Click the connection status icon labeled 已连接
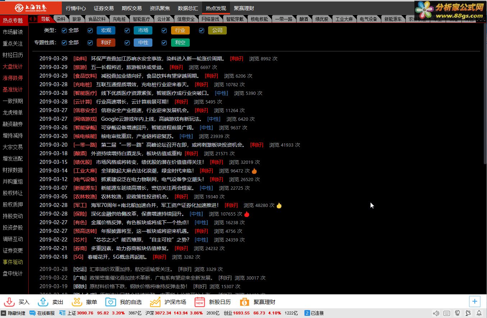Screen dimensions: 487x318 click(307, 313)
